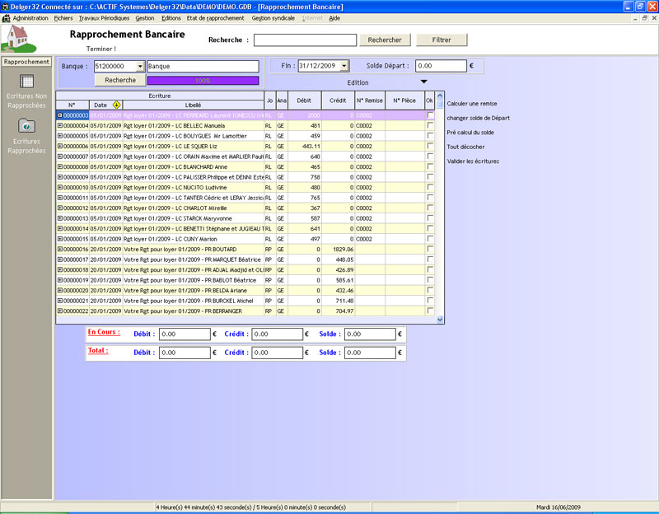Open the Banque account dropdown
This screenshot has width=659, height=514.
(x=140, y=66)
